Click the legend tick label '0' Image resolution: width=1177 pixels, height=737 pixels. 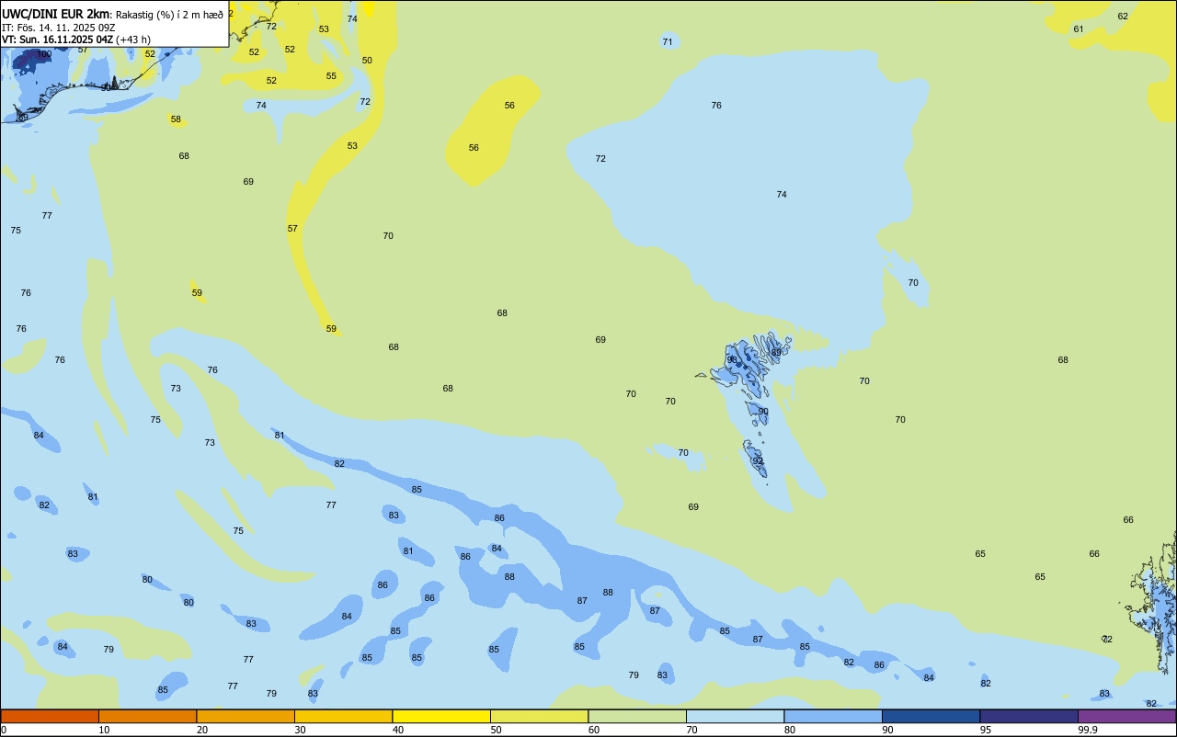[x=4, y=730]
